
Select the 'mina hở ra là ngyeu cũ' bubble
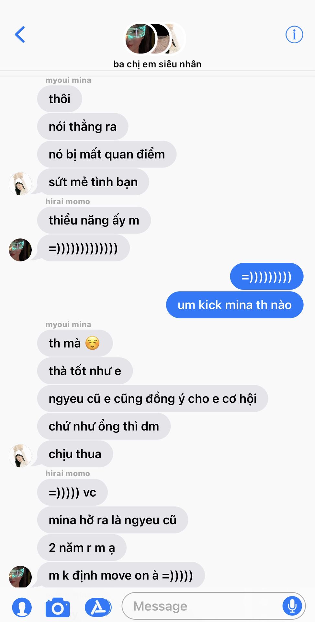pyautogui.click(x=113, y=520)
